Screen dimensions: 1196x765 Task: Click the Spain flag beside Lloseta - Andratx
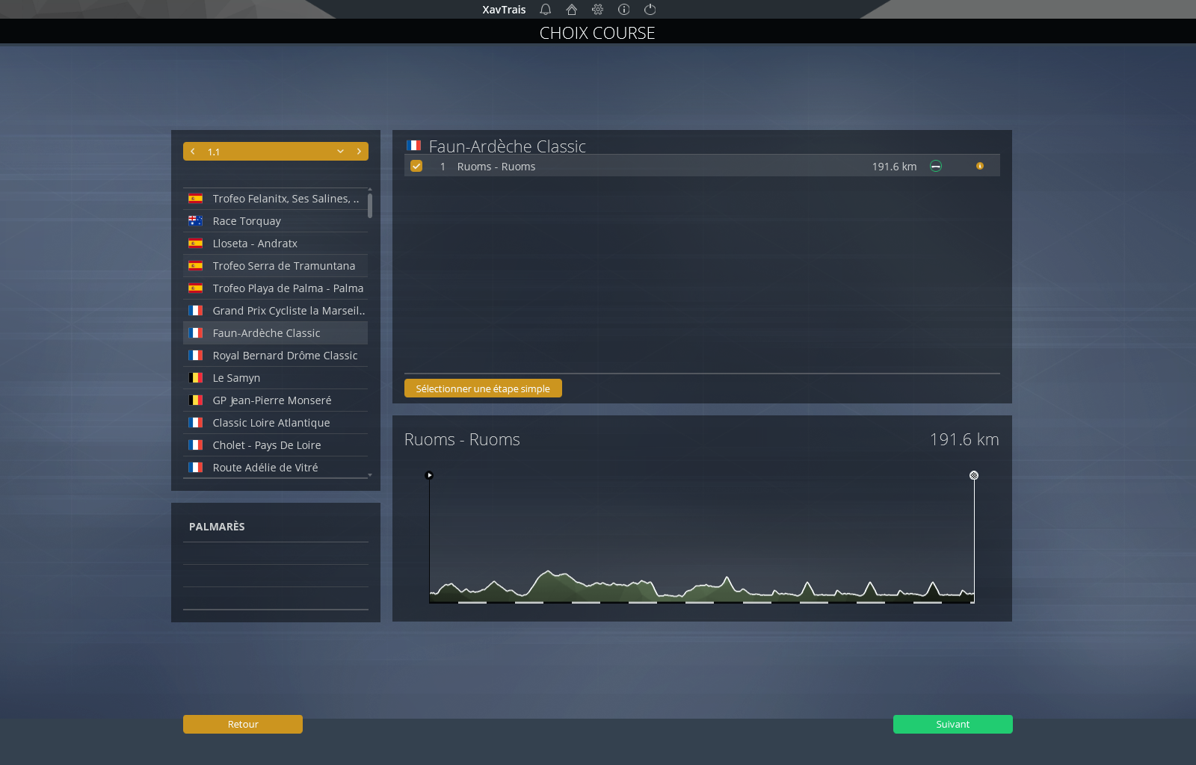point(196,244)
